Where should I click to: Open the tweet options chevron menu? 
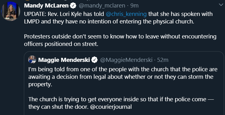[x=221, y=5]
